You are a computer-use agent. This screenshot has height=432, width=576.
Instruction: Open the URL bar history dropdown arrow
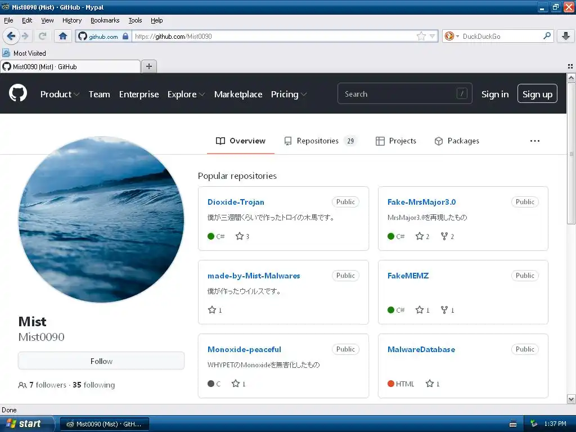click(x=433, y=36)
